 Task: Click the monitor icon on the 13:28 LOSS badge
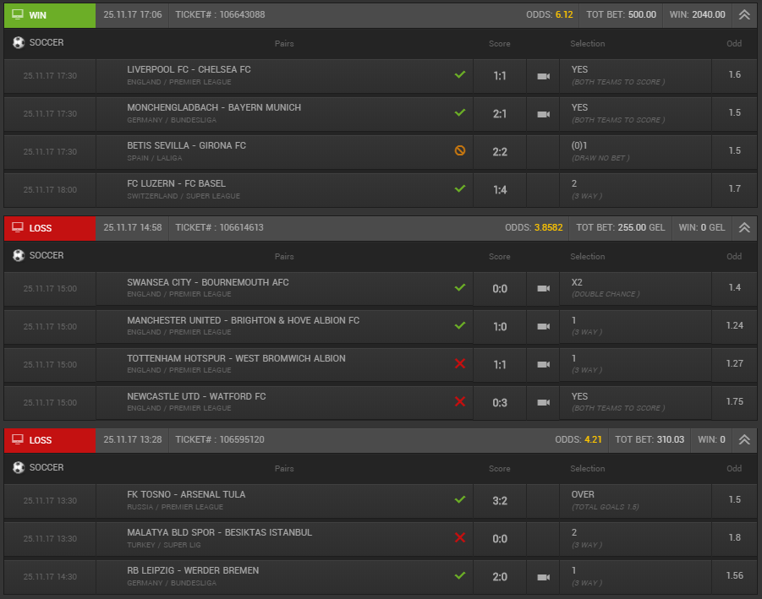pos(18,439)
